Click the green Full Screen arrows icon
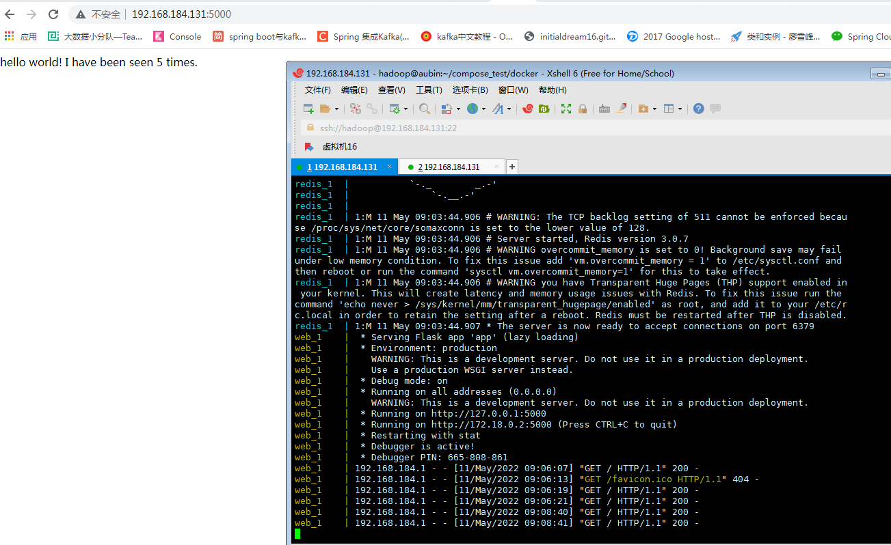 [x=566, y=109]
